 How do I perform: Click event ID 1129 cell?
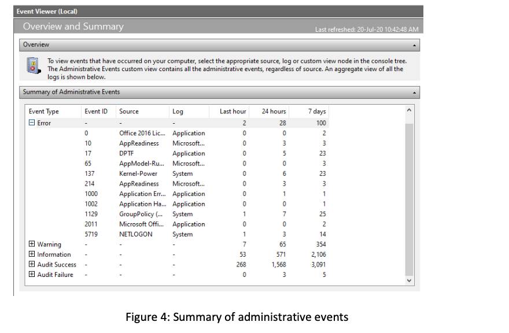91,214
